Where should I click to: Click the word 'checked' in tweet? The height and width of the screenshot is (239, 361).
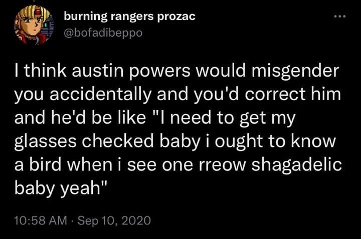click(x=118, y=141)
